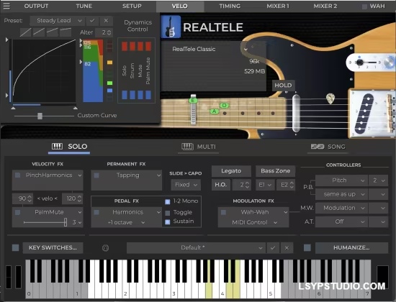This screenshot has height=302, width=396.
Task: Click the H.O. button
Action: click(x=221, y=185)
